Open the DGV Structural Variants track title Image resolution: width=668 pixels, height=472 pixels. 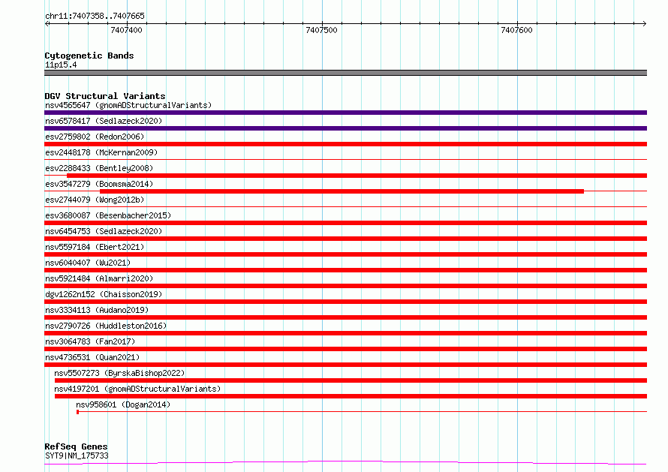pyautogui.click(x=105, y=96)
